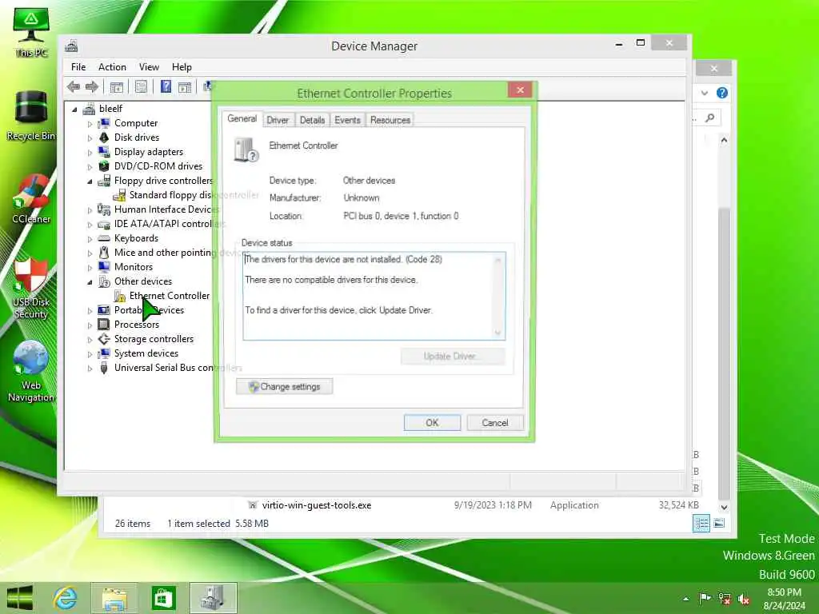Open the View menu
The image size is (819, 614).
[149, 67]
